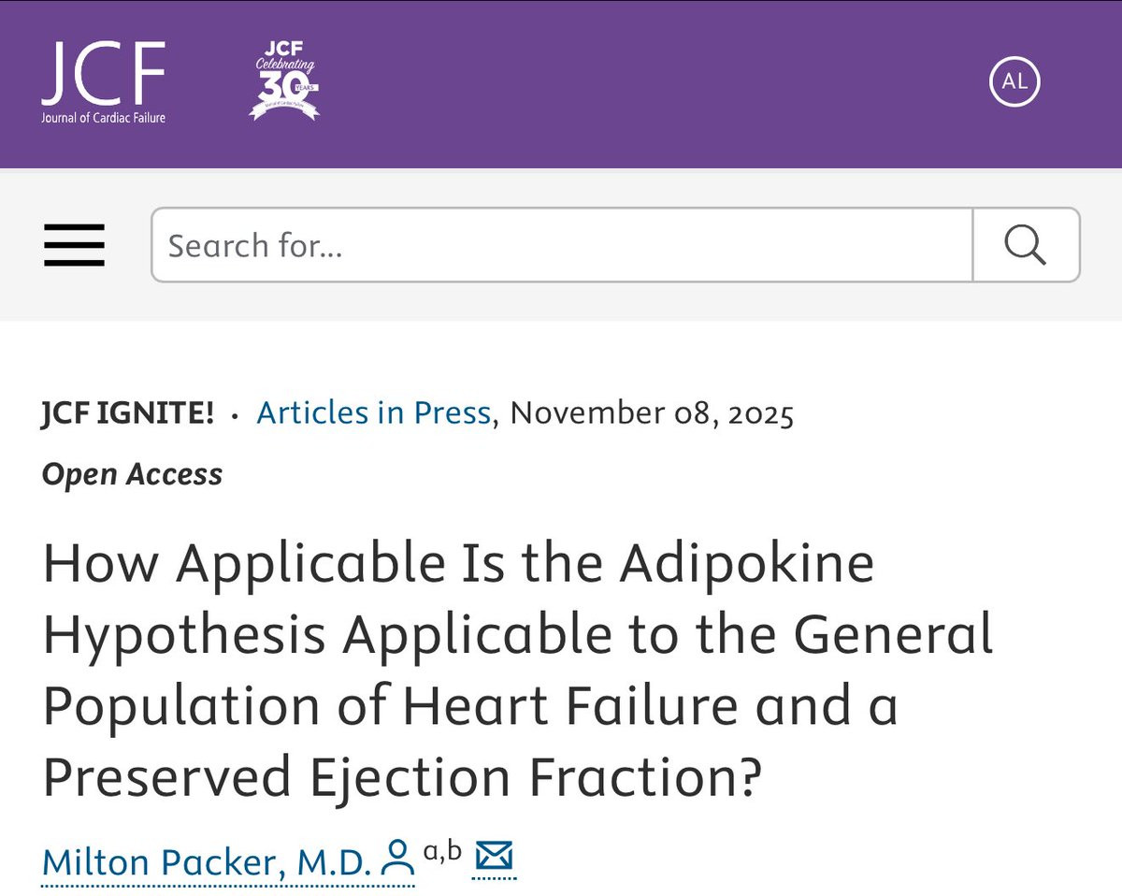This screenshot has height=896, width=1122.
Task: Click the November 08, 2025 publication date
Action: pos(652,412)
